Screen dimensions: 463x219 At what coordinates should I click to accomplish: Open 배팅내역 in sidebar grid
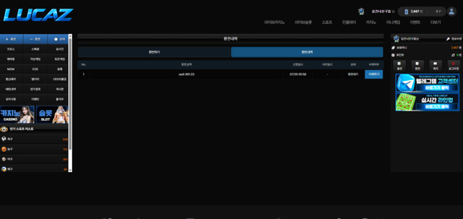click(11, 89)
